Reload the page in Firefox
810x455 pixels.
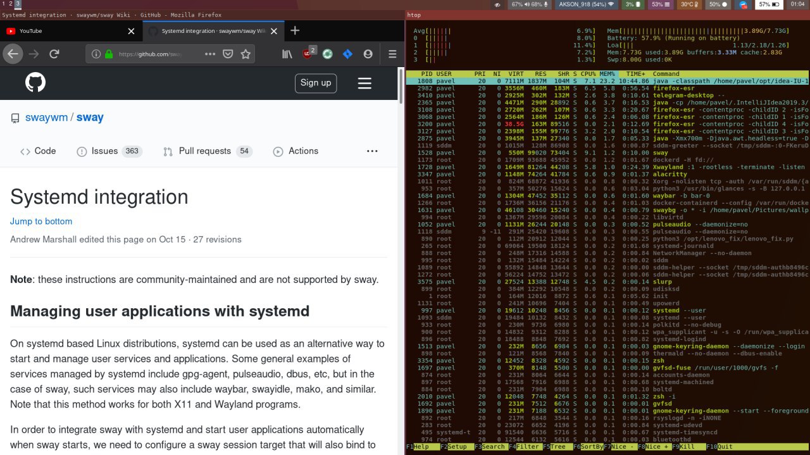[x=54, y=54]
